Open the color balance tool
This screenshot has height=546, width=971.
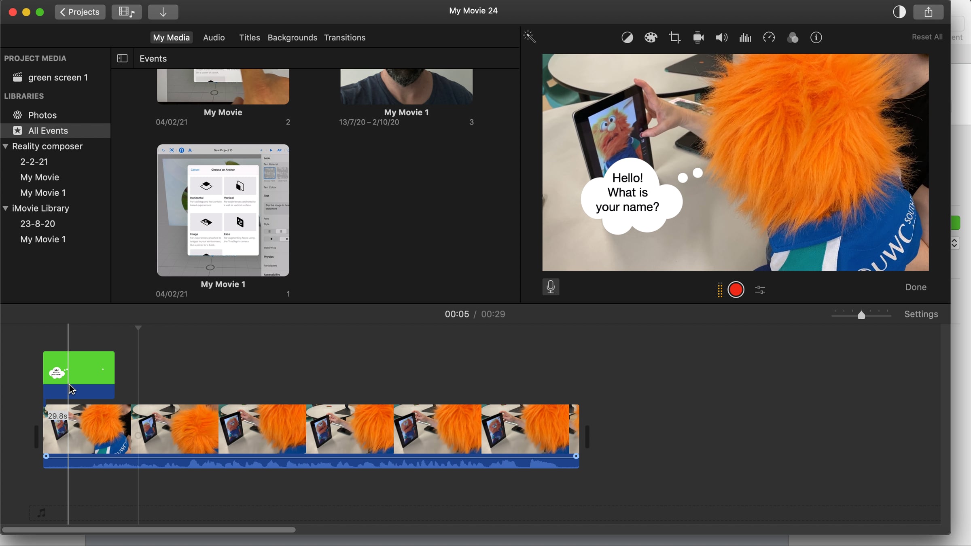(x=627, y=38)
